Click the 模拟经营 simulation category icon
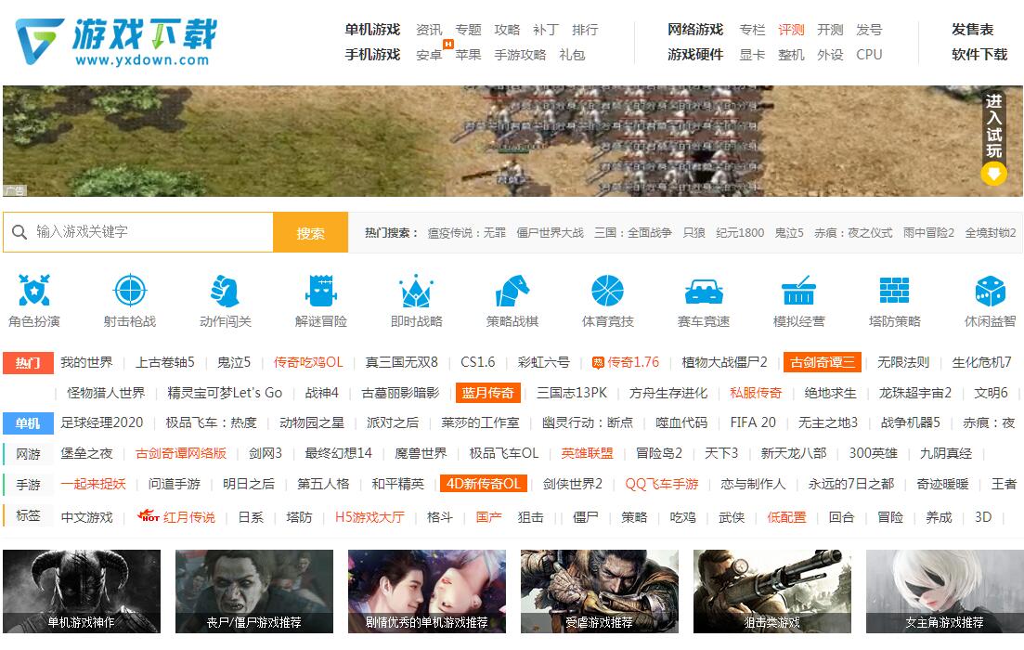 click(x=798, y=292)
